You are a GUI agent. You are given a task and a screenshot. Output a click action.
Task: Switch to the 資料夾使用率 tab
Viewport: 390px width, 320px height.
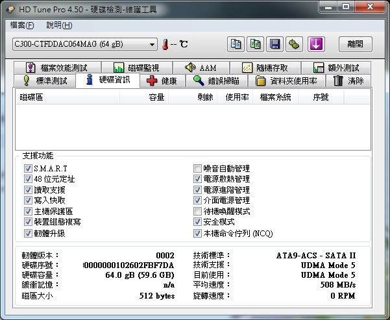point(287,80)
